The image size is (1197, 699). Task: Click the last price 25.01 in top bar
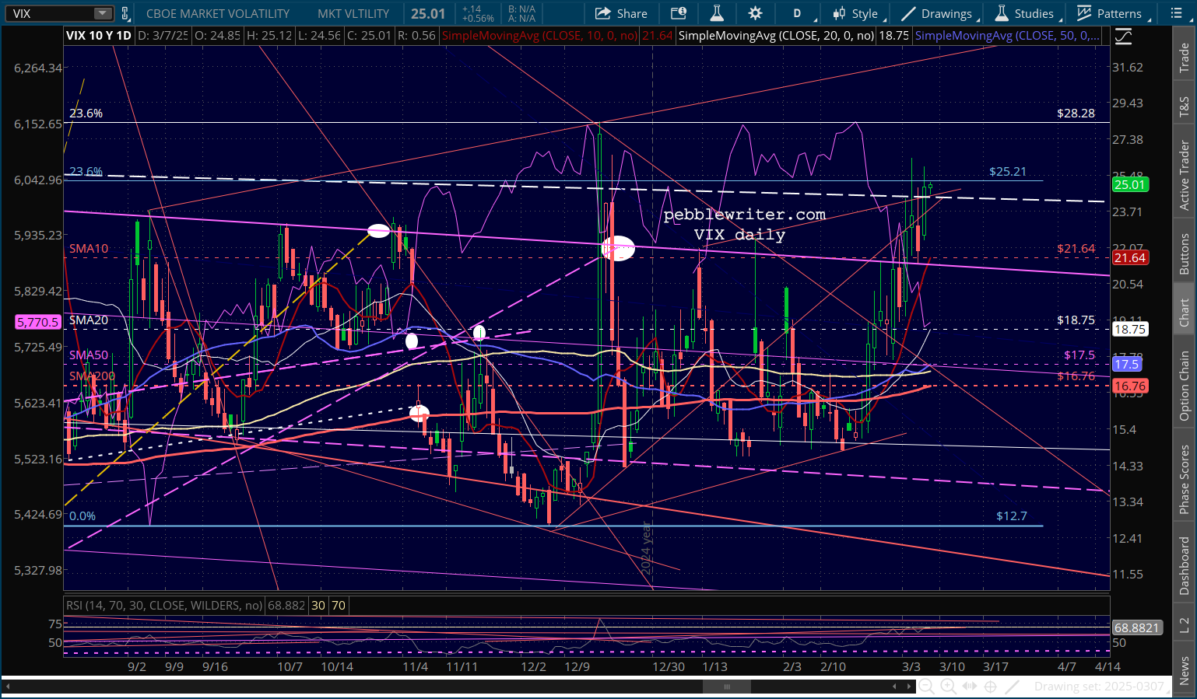tap(428, 13)
